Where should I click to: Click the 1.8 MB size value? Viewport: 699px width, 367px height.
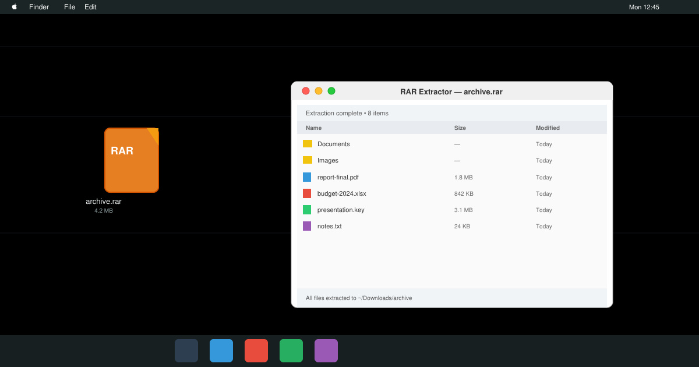tap(464, 177)
